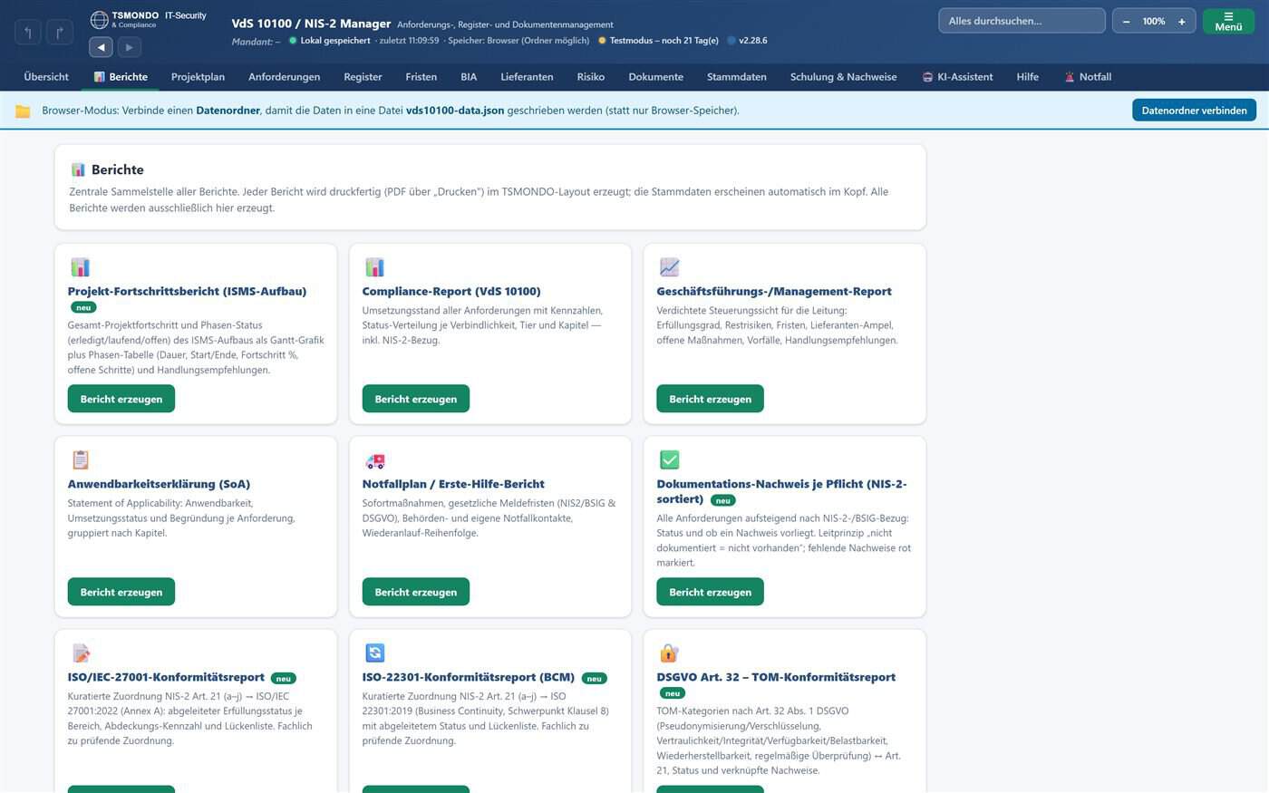The image size is (1269, 793).
Task: Click the Dokumentations-Nachweis green checkmark icon
Action: coord(669,459)
